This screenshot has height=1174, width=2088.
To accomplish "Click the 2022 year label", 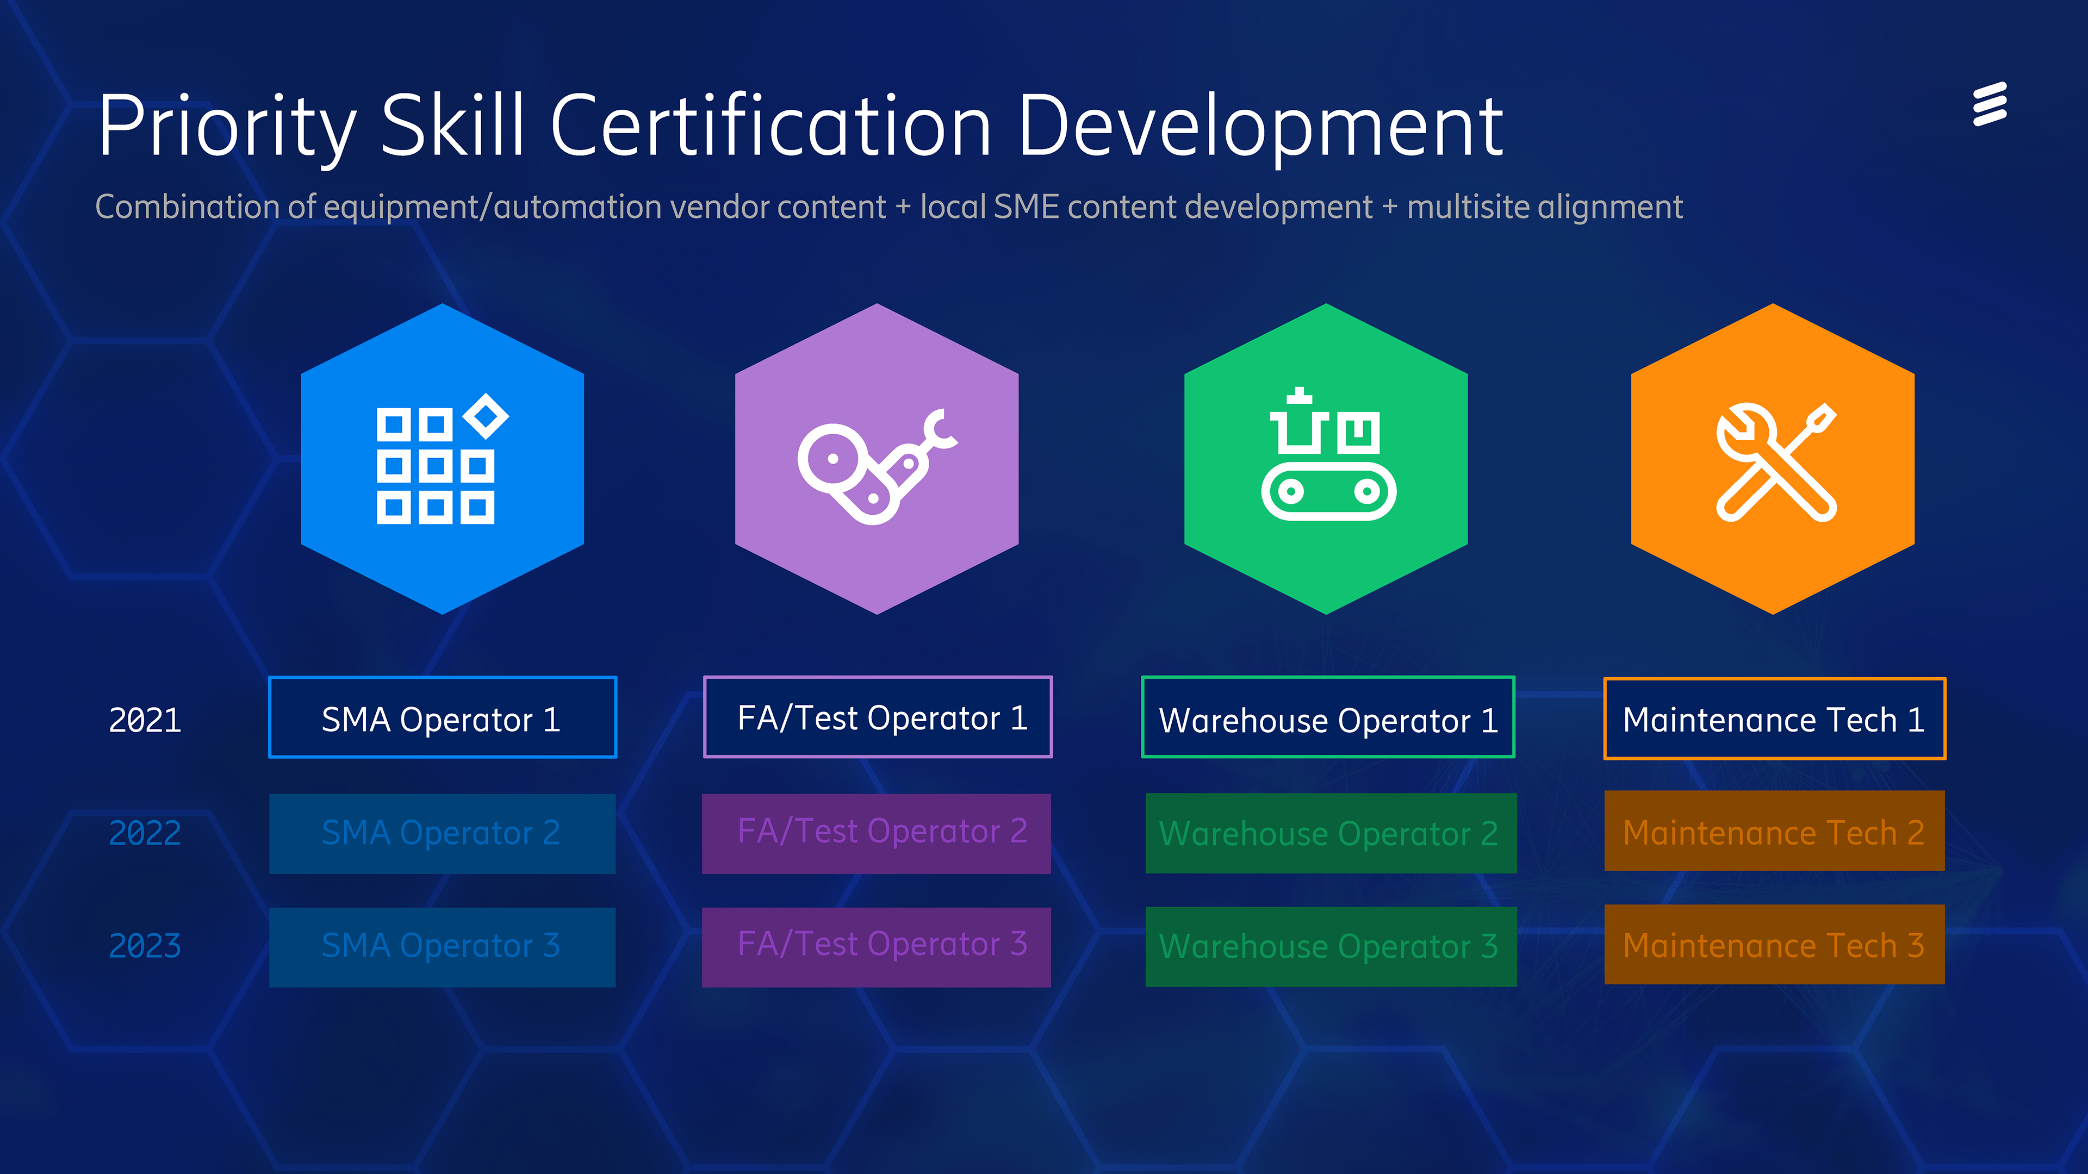I will pos(145,833).
